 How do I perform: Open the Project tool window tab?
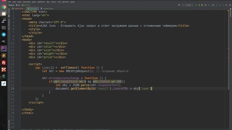click(x=9, y=12)
